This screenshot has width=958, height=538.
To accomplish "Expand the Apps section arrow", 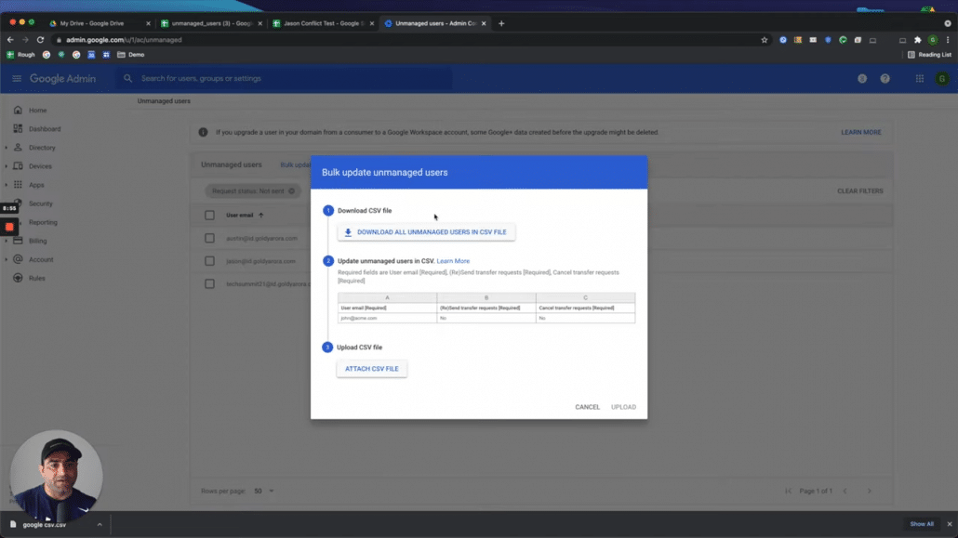I will tap(7, 185).
